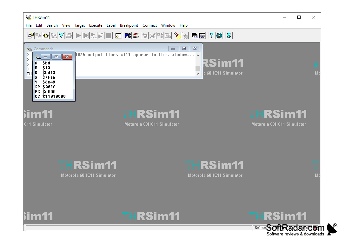Viewport: 345px width, 244px height.
Task: Select register Y value $6e49
Action: click(x=49, y=82)
